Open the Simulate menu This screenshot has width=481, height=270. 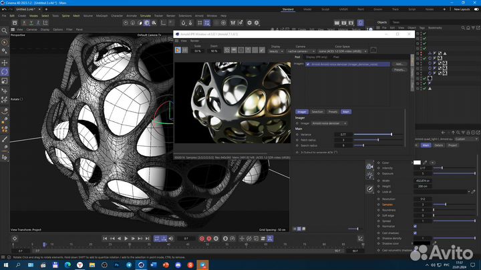click(x=146, y=15)
